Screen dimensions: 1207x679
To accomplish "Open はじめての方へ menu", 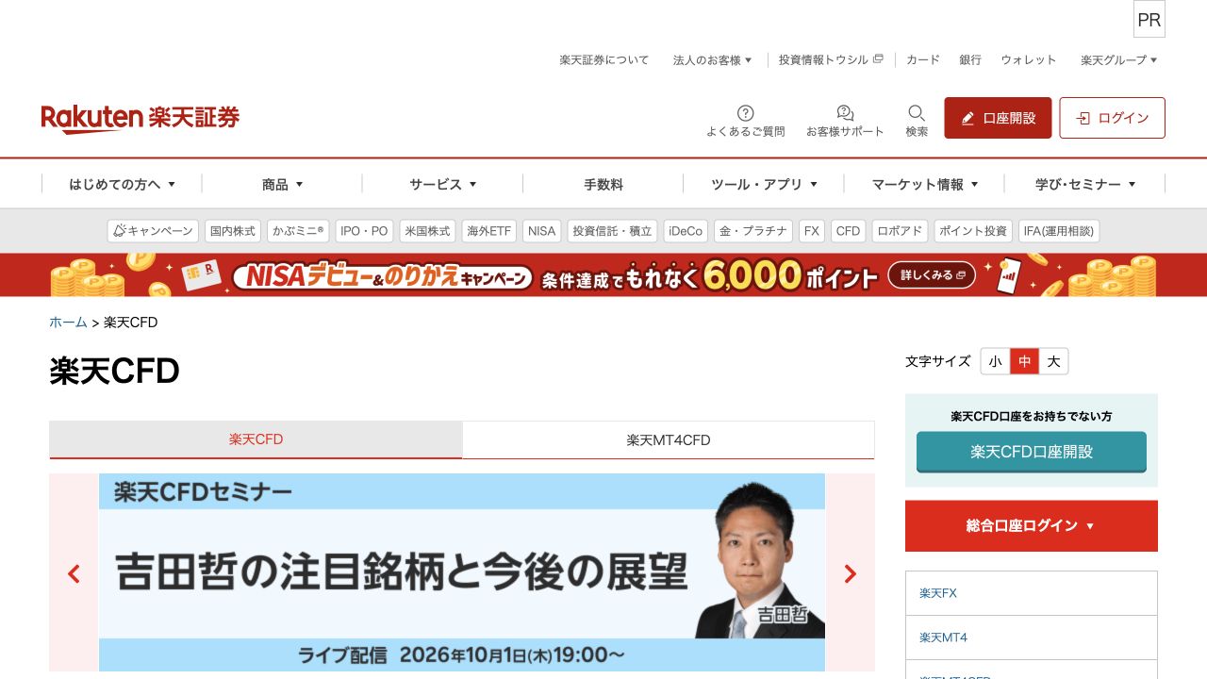I will 122,184.
